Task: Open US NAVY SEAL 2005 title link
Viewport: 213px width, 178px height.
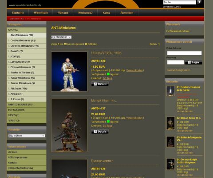Action: coord(106,53)
